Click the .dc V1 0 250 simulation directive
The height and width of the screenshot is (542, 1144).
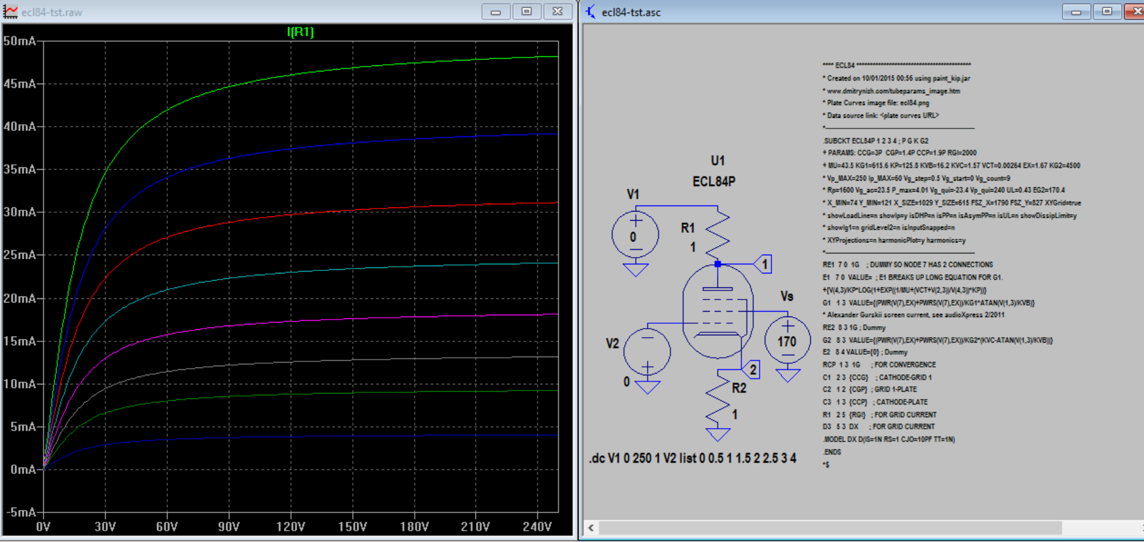692,458
